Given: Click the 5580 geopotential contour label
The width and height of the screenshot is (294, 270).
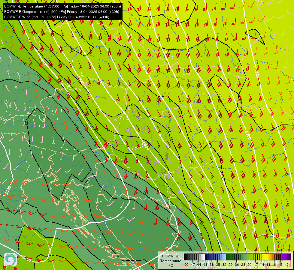Looking at the screenshot, I should coord(80,80).
